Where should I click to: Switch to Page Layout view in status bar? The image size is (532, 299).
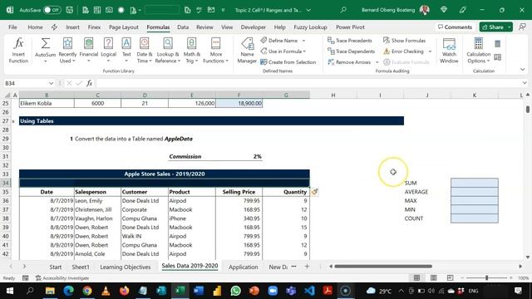click(x=433, y=277)
